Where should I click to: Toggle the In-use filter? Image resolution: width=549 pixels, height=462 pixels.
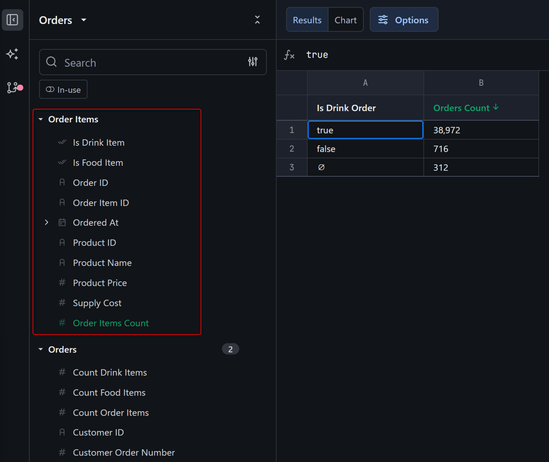[x=63, y=89]
